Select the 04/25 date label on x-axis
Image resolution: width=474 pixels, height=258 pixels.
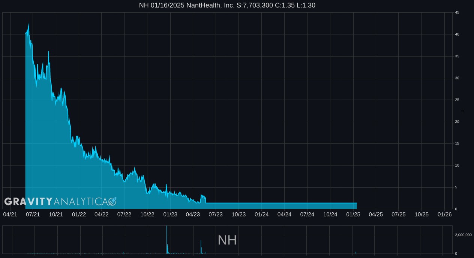[376, 214]
